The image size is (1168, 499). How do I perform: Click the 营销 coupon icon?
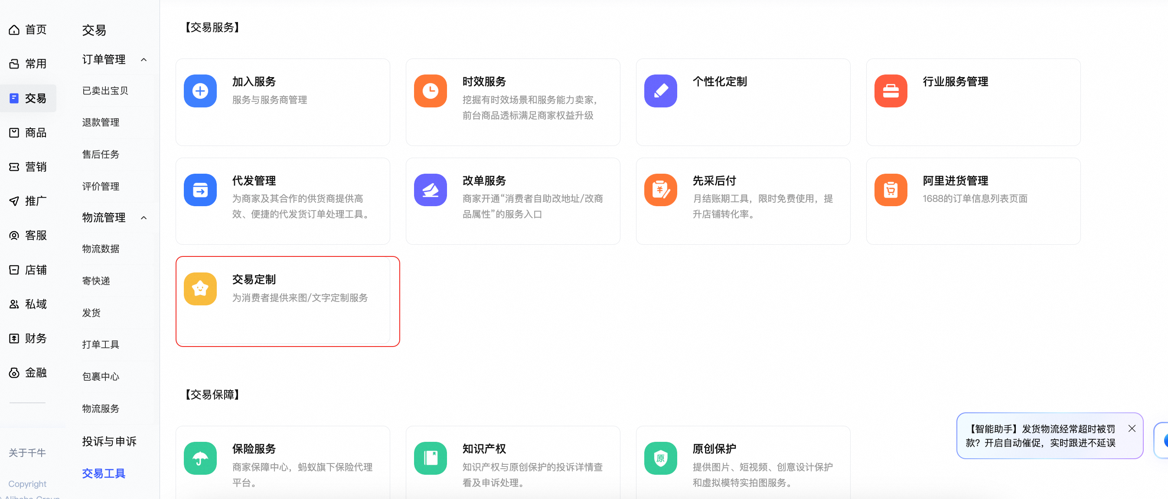click(x=14, y=167)
